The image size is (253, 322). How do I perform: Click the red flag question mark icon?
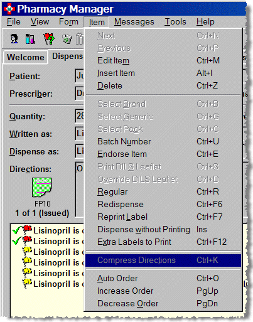pos(49,39)
